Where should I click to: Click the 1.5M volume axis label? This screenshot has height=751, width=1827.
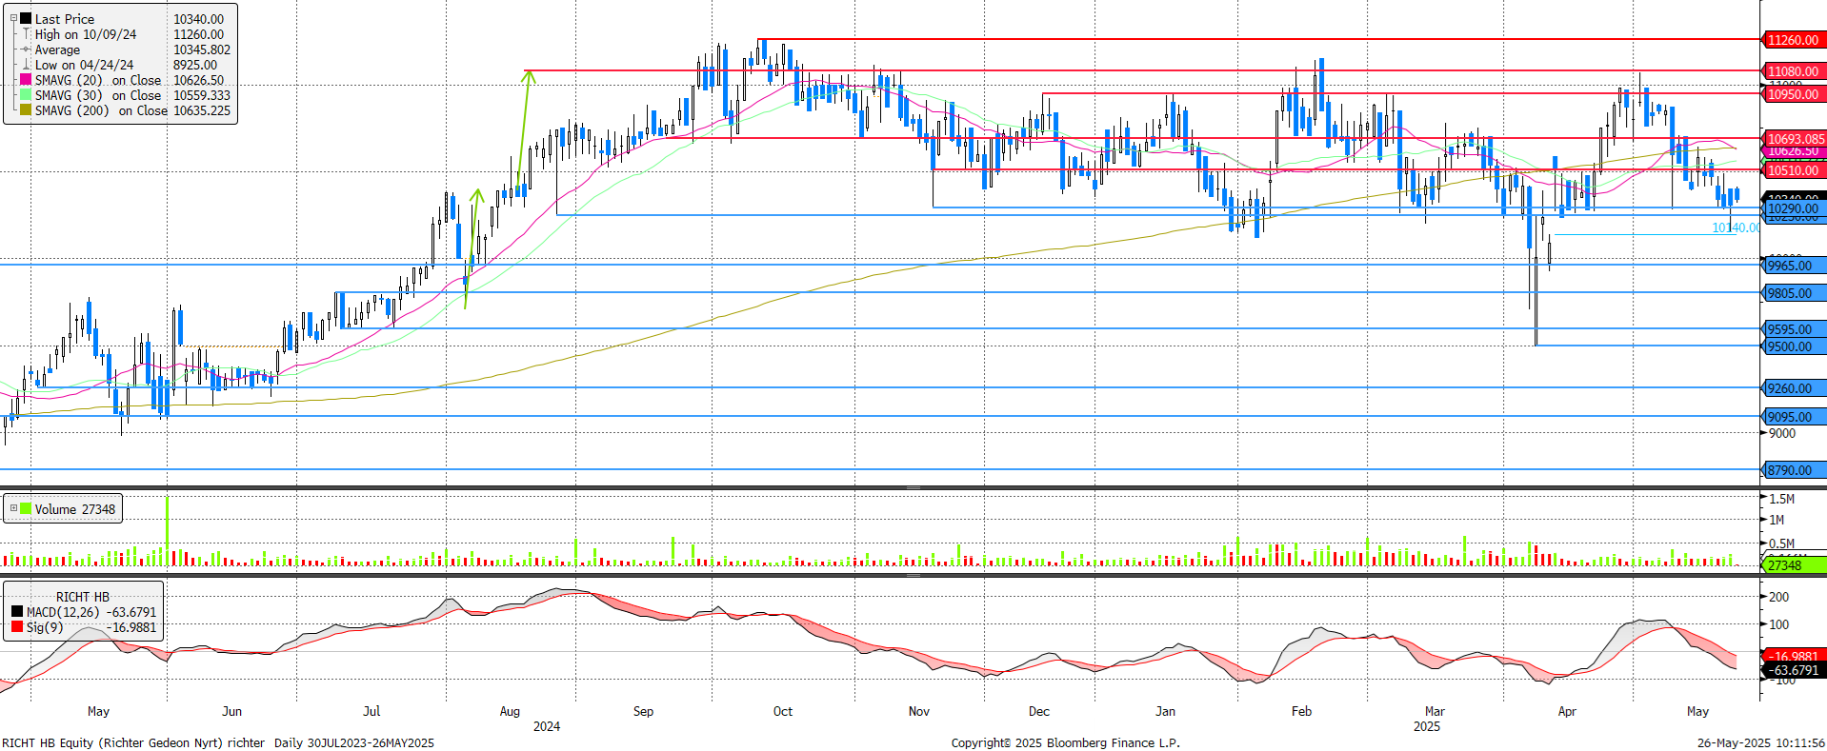1782,499
